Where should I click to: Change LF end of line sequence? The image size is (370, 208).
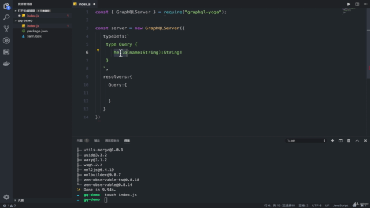tap(327, 206)
